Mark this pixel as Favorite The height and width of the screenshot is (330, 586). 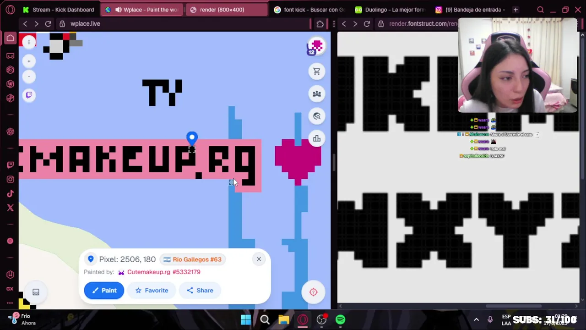[152, 290]
